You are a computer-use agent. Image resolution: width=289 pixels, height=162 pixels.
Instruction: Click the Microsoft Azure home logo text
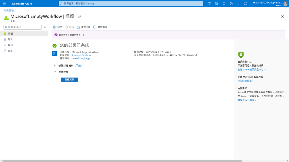point(22,4)
